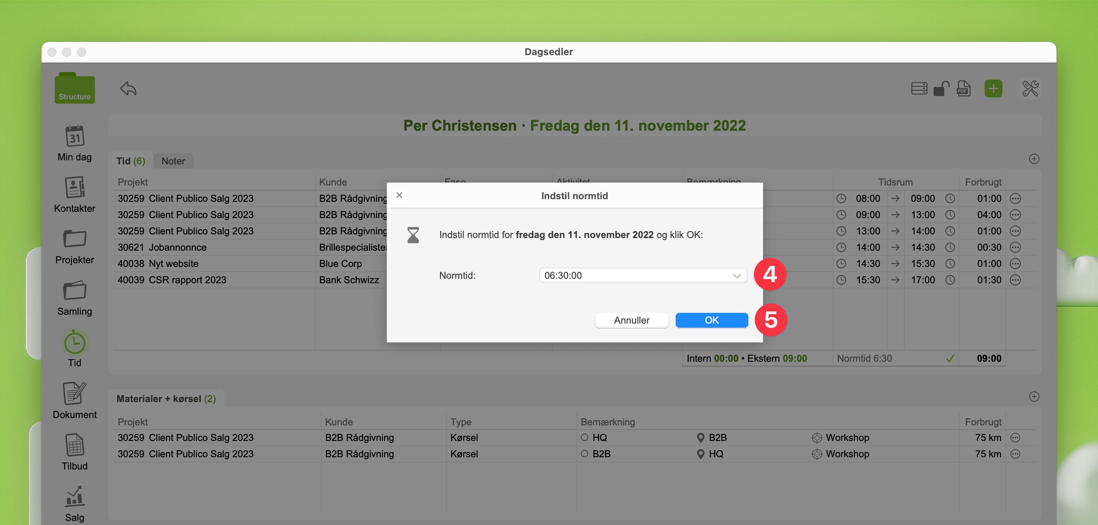Select the B2B radio button in second Kørsel row
Image resolution: width=1098 pixels, height=525 pixels.
pos(585,454)
